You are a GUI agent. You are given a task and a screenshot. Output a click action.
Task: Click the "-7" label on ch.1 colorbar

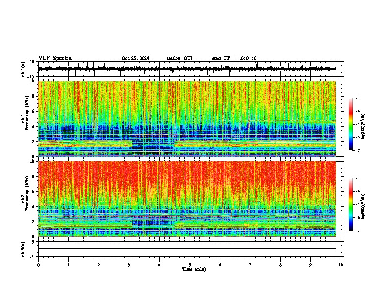tap(357, 150)
